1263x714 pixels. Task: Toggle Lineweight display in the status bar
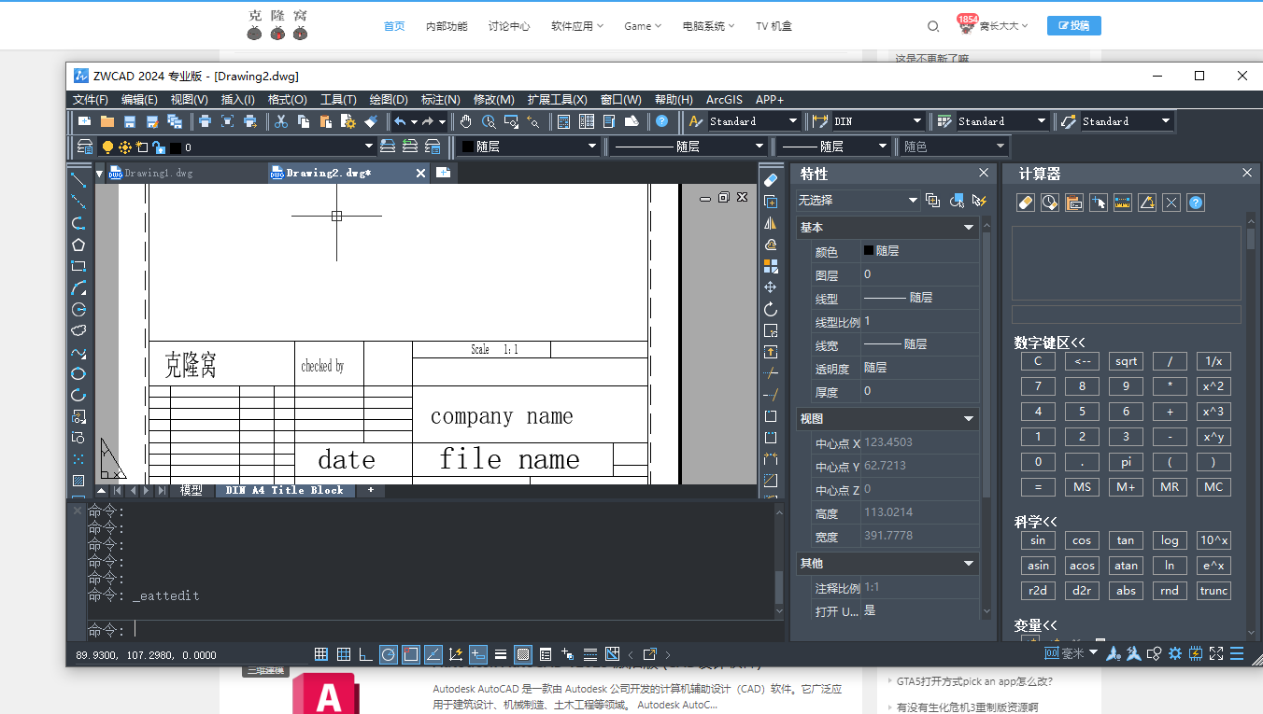pyautogui.click(x=501, y=654)
